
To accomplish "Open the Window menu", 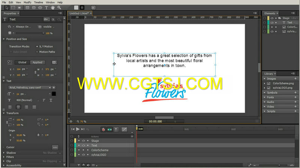I will click(50, 2).
